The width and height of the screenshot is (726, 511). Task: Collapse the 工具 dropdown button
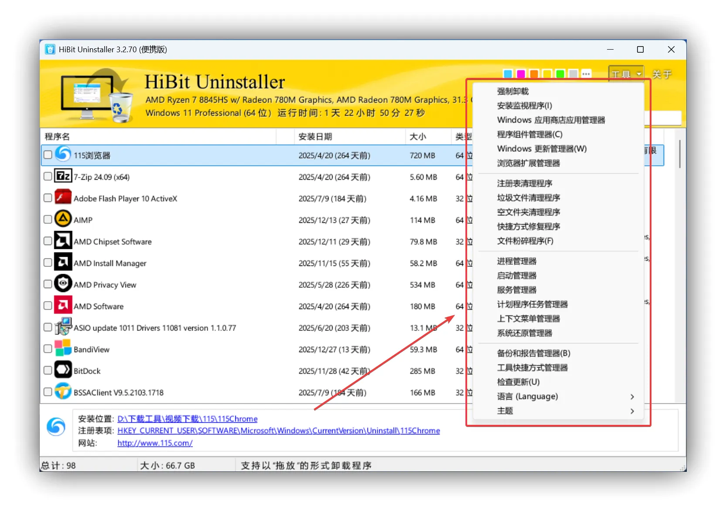pos(626,74)
